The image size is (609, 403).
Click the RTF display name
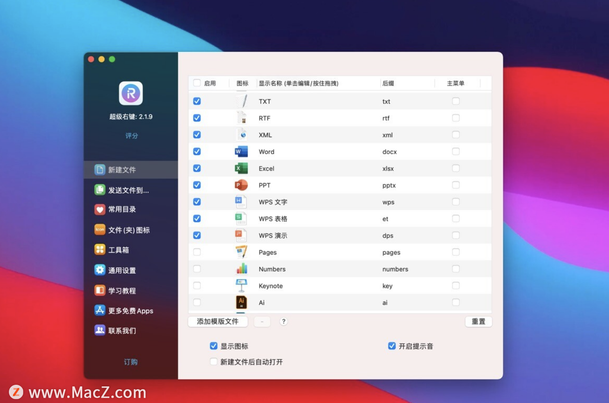[x=264, y=118]
